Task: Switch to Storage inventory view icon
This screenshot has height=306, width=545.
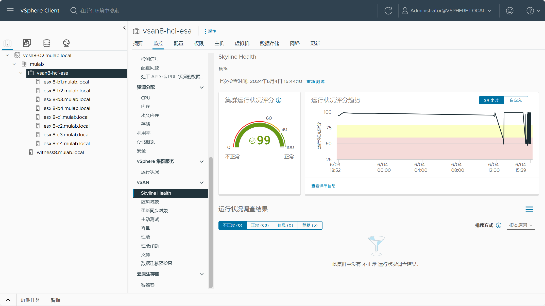Action: tap(47, 43)
